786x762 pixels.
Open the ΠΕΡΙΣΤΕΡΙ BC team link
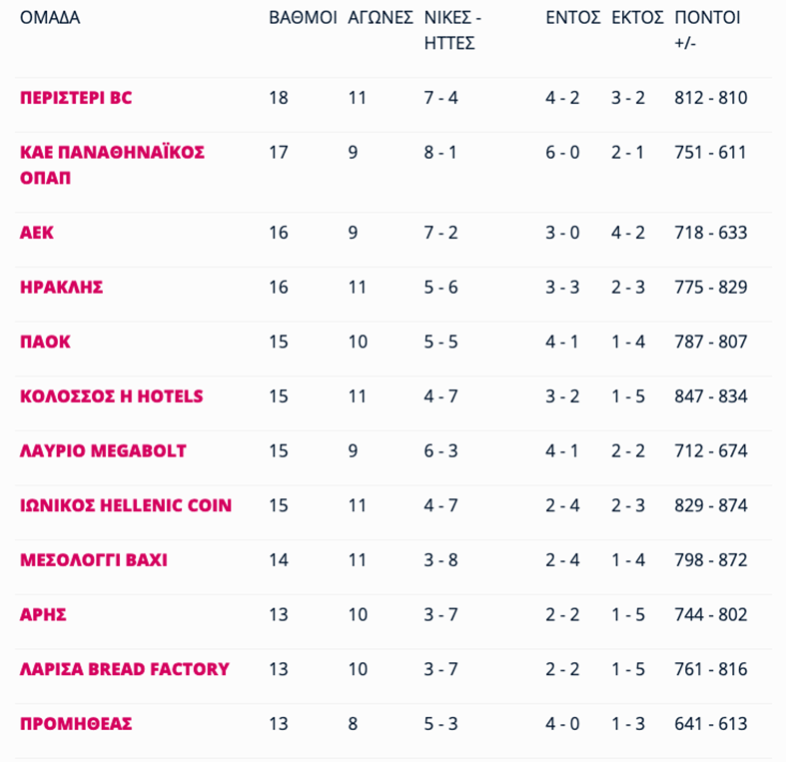[x=76, y=98]
